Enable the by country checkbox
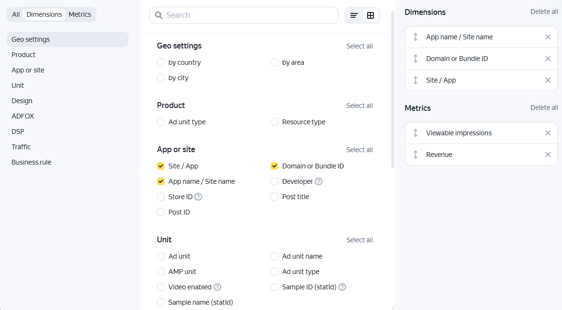Image resolution: width=562 pixels, height=310 pixels. [x=161, y=62]
